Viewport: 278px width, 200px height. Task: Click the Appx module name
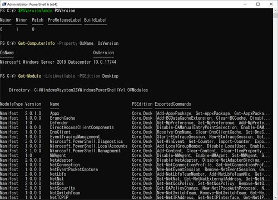(x=54, y=114)
